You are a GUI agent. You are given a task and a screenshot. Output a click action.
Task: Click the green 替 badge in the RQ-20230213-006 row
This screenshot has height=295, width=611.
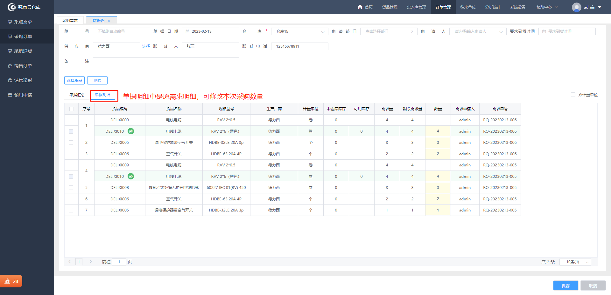(x=131, y=131)
